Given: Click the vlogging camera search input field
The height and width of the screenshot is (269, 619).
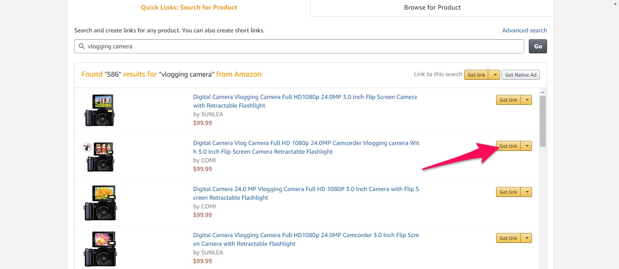Looking at the screenshot, I should click(x=301, y=47).
